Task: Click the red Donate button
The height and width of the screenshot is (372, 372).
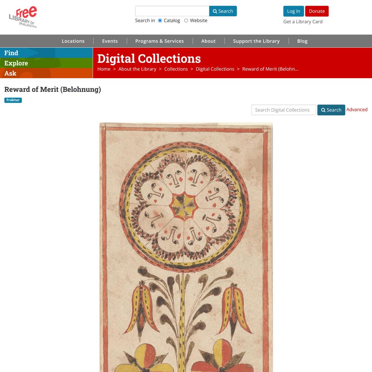Action: (x=317, y=11)
